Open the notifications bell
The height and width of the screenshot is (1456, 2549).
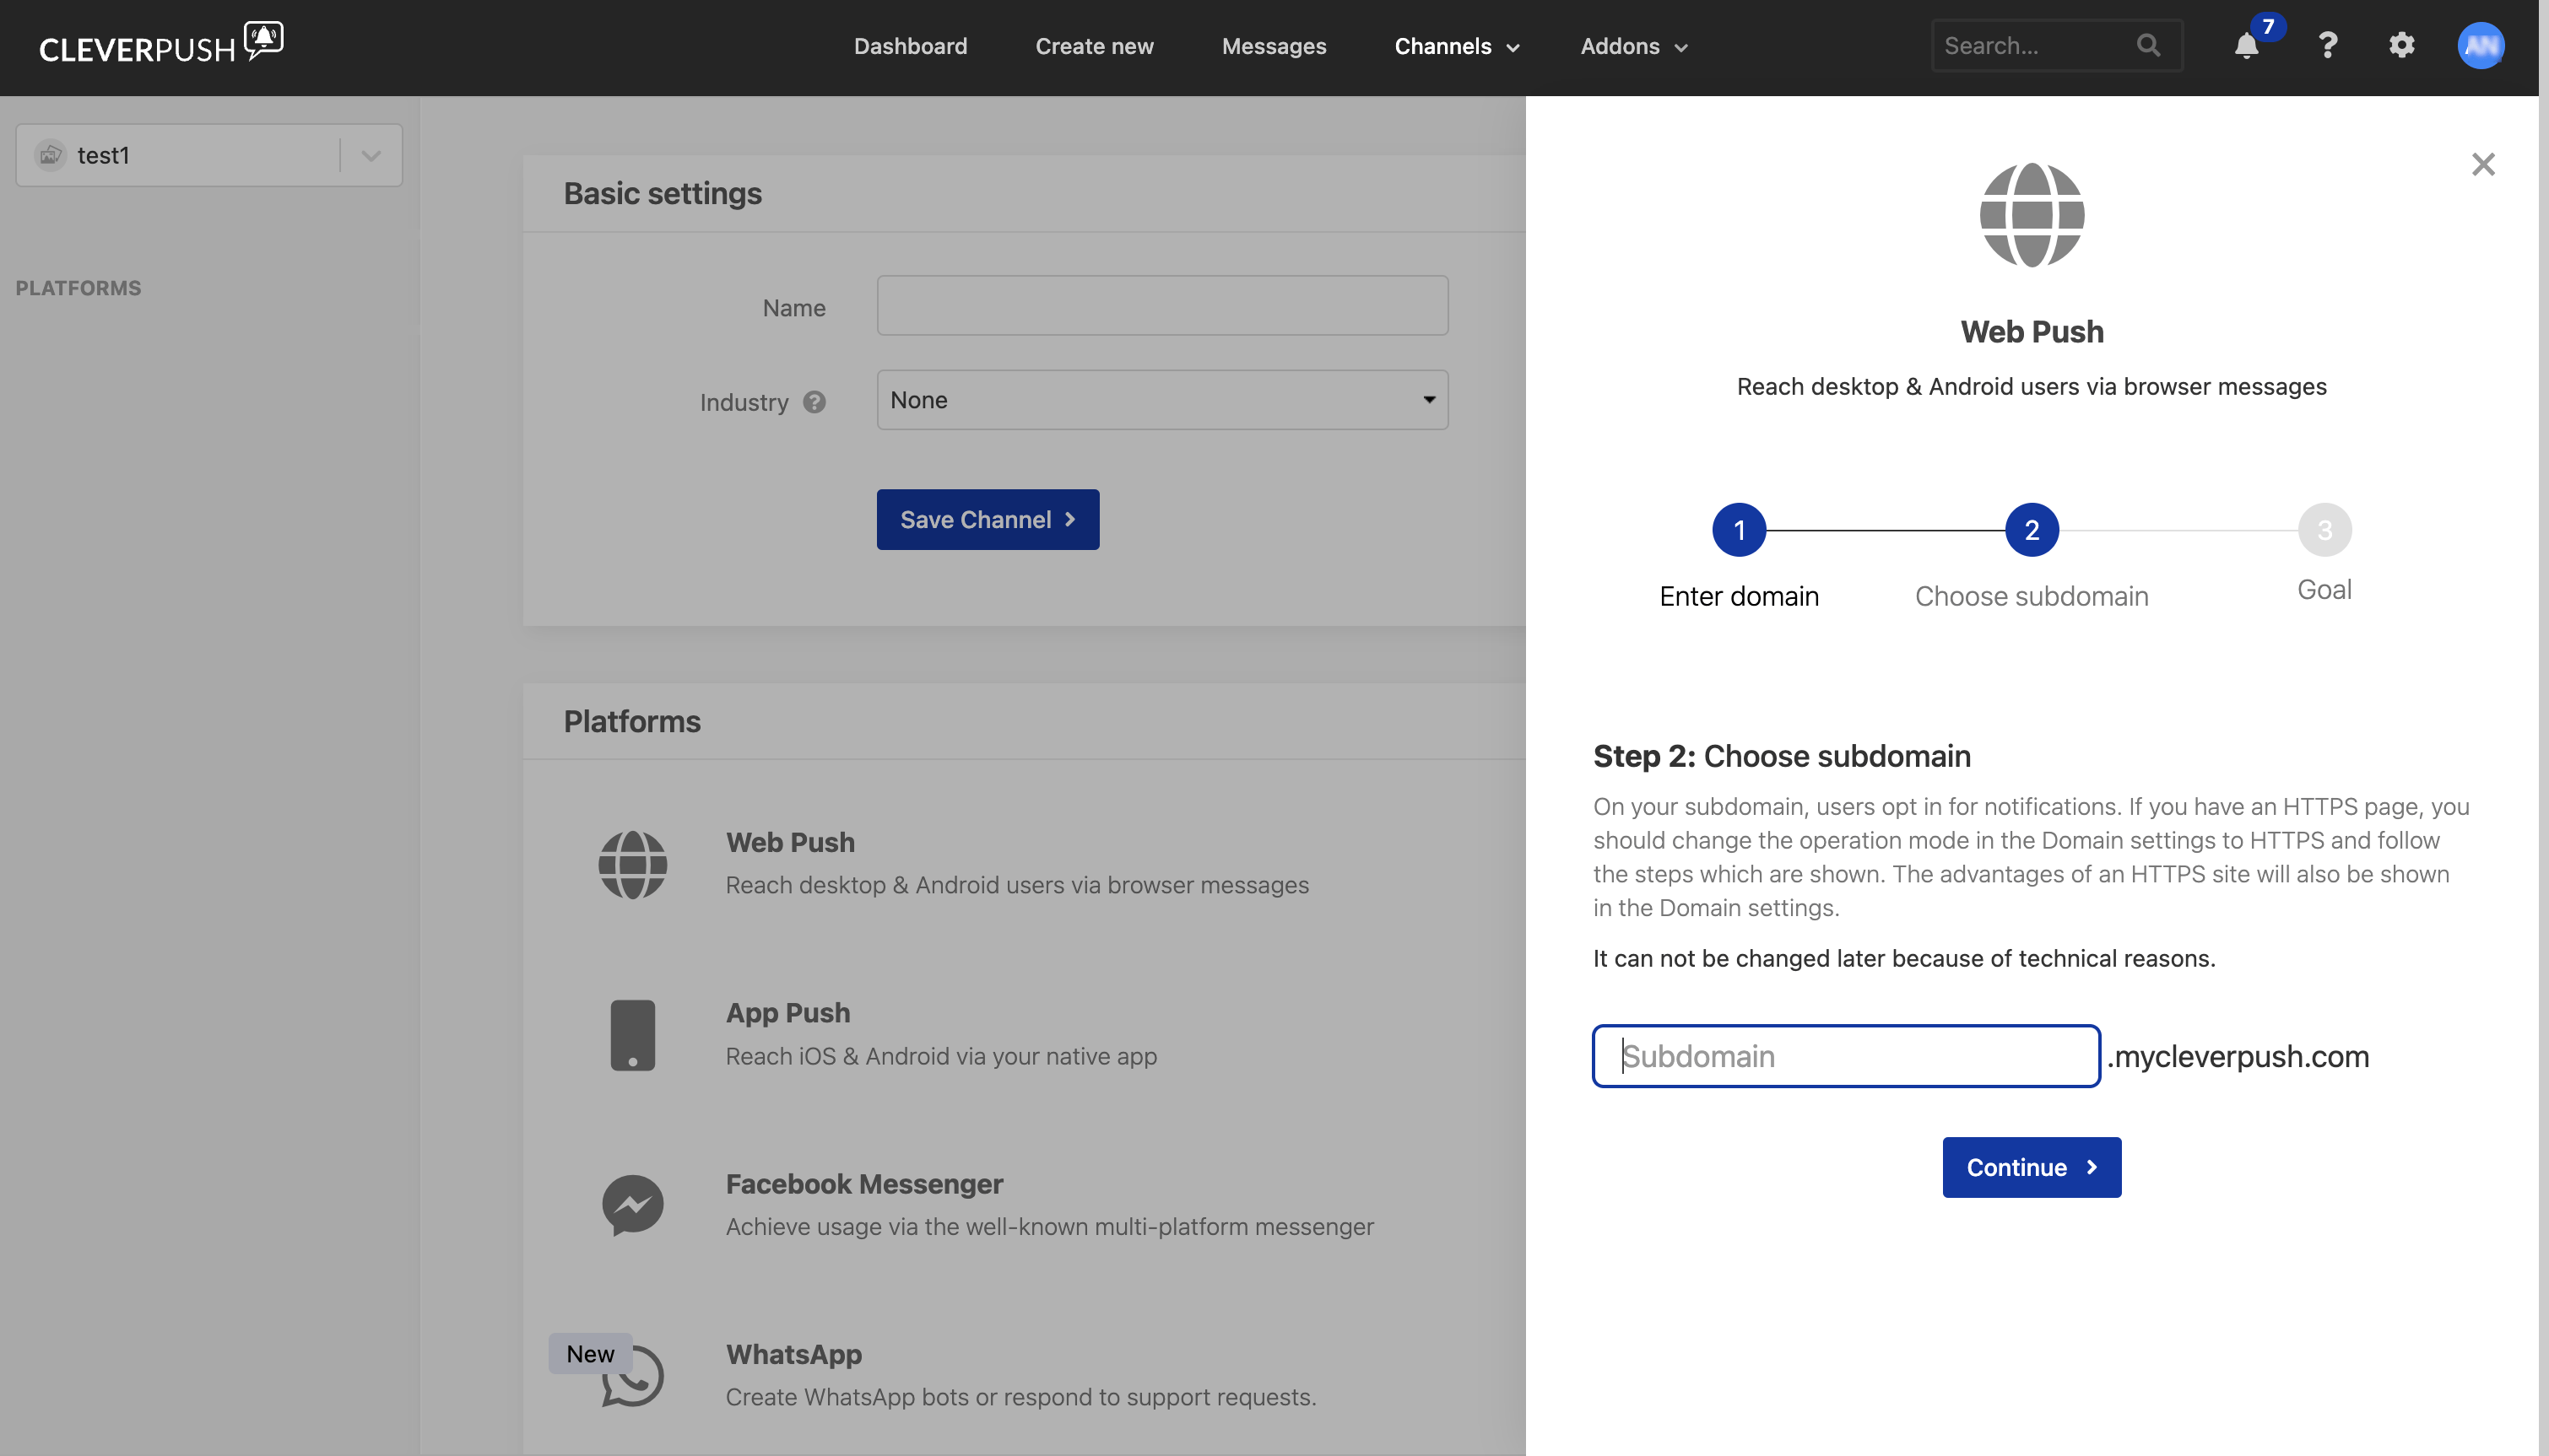tap(2247, 46)
